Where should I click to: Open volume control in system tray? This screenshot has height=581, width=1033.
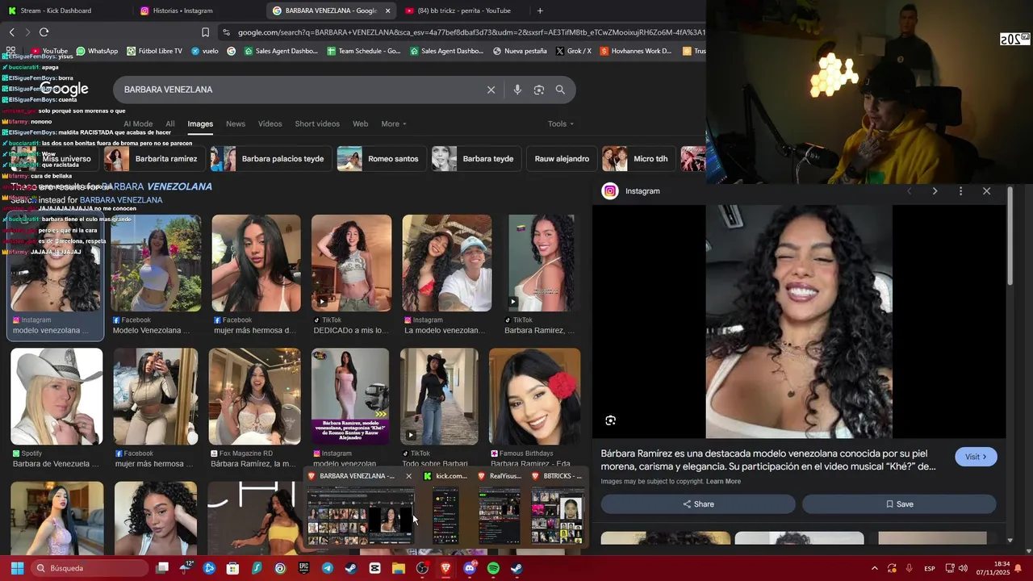click(x=963, y=568)
